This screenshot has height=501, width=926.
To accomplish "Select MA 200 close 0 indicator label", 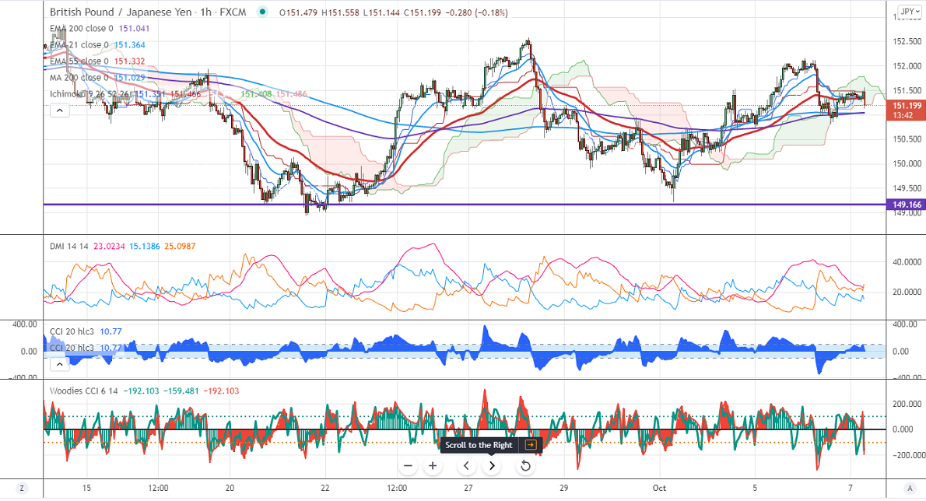I will coord(79,78).
